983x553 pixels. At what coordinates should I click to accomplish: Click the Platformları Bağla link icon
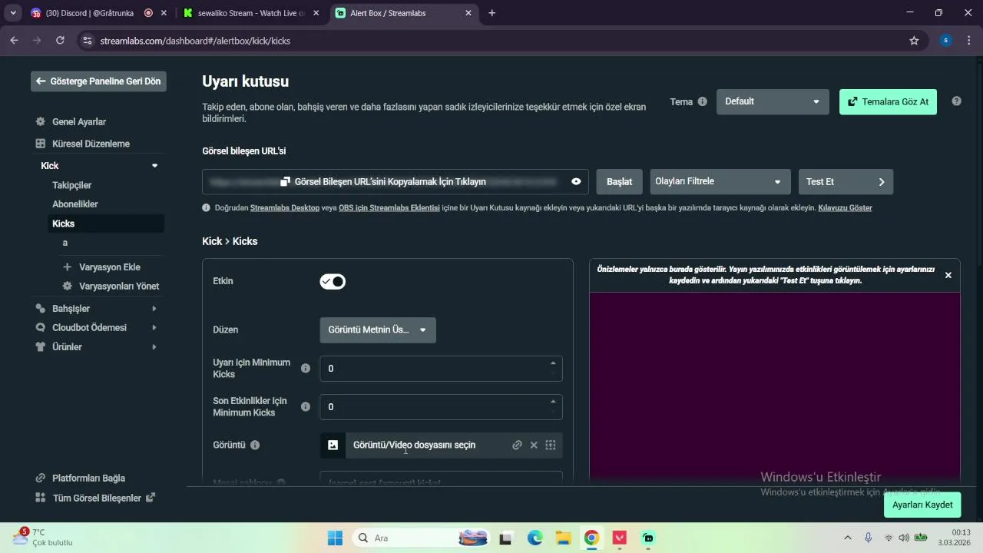click(41, 478)
